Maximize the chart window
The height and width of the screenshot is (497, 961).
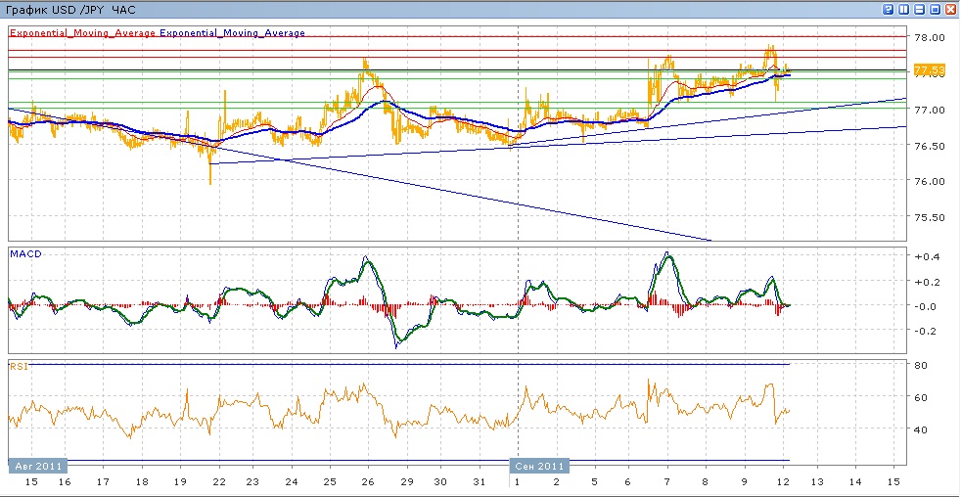(936, 9)
